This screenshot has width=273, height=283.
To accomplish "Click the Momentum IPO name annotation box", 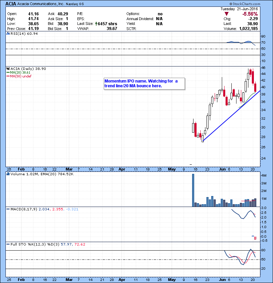I will (144, 84).
